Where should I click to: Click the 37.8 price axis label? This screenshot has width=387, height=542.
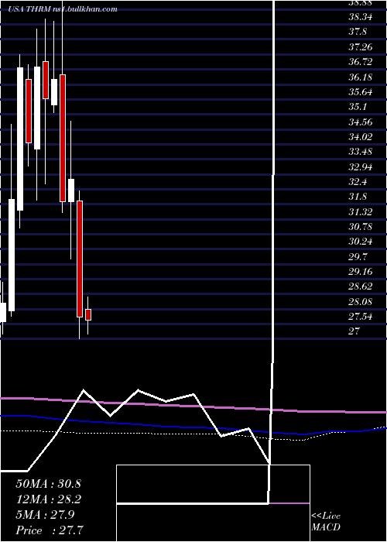(358, 32)
